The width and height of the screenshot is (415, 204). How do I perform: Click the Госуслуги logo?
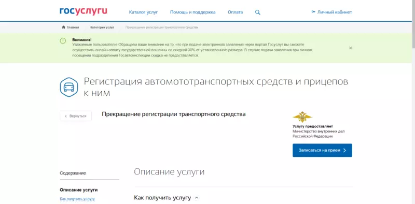(84, 11)
